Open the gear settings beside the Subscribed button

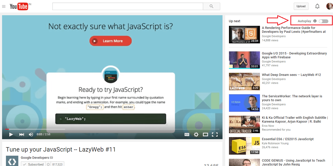click(48, 164)
